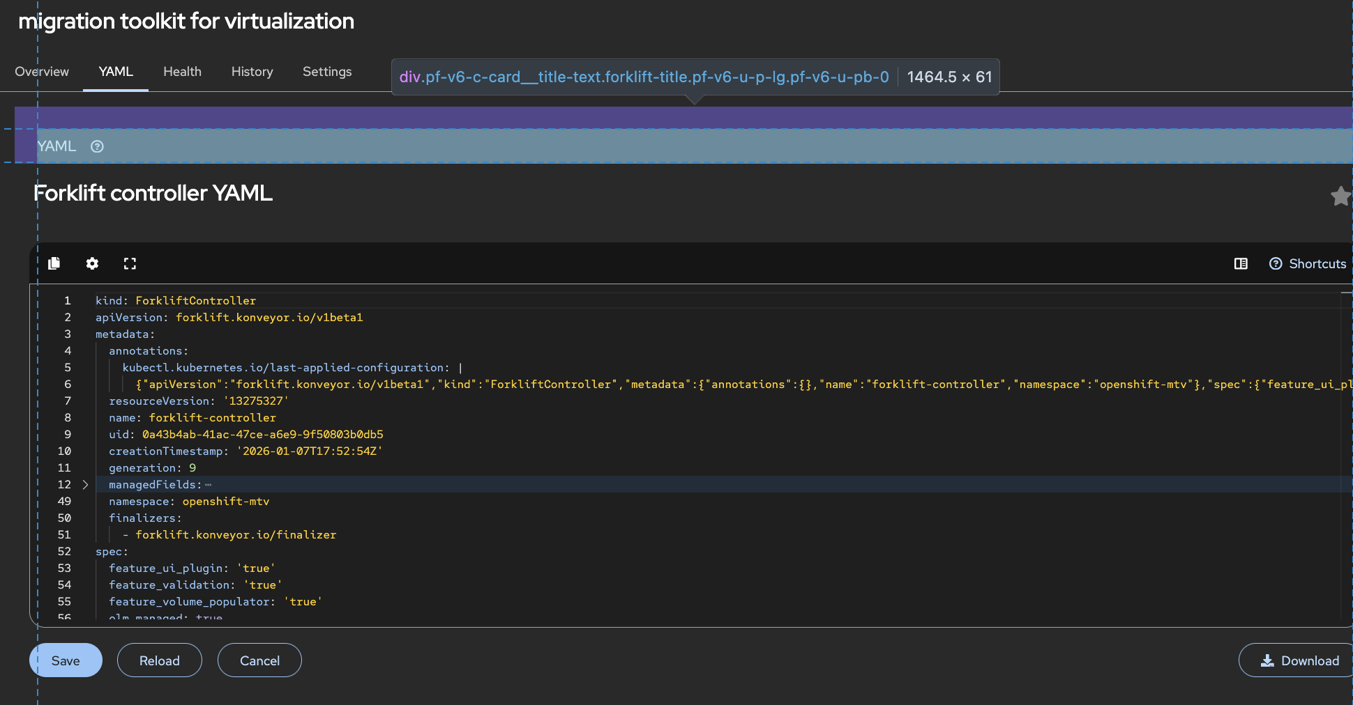
Task: Click the help icon beside the YAML heading
Action: pos(98,146)
